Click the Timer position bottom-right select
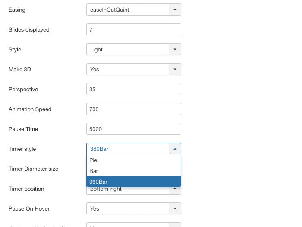The width and height of the screenshot is (302, 227). tap(128, 189)
